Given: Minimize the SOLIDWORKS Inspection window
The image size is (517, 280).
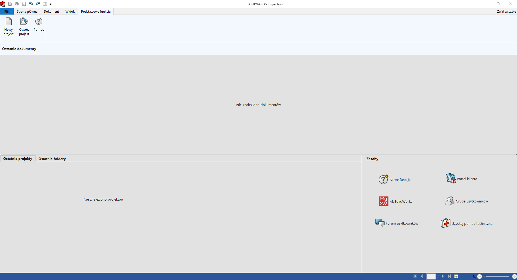Looking at the screenshot, I should coord(486,4).
